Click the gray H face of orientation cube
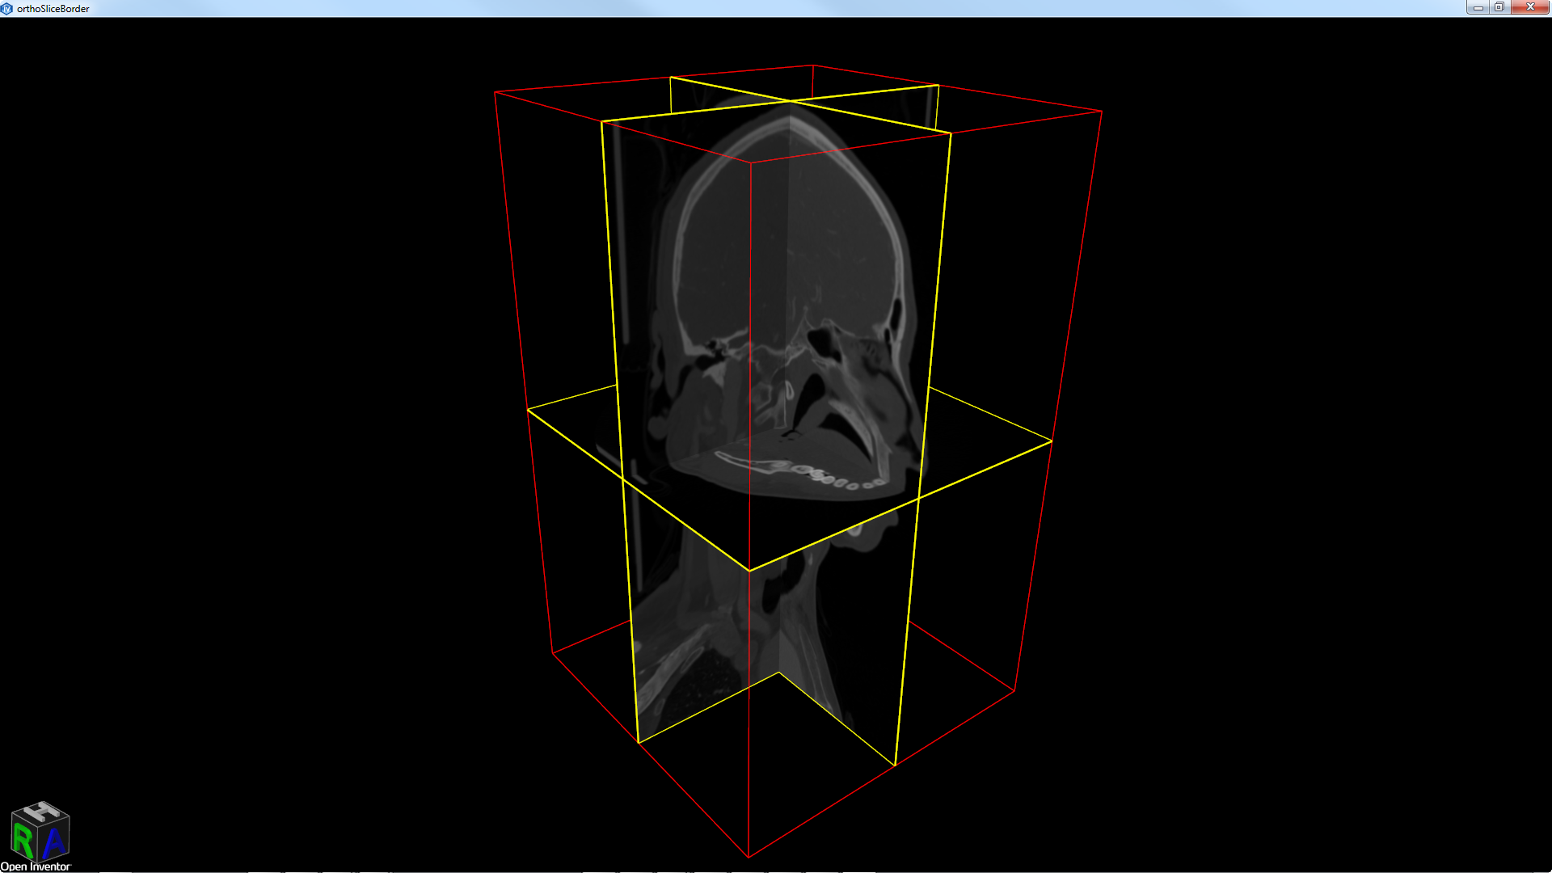 coord(40,811)
